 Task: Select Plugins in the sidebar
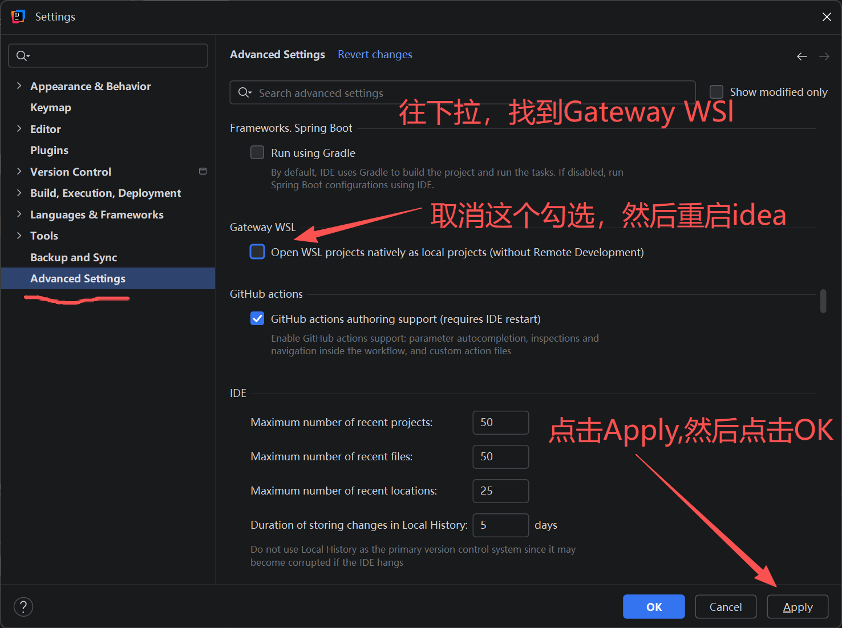[49, 150]
